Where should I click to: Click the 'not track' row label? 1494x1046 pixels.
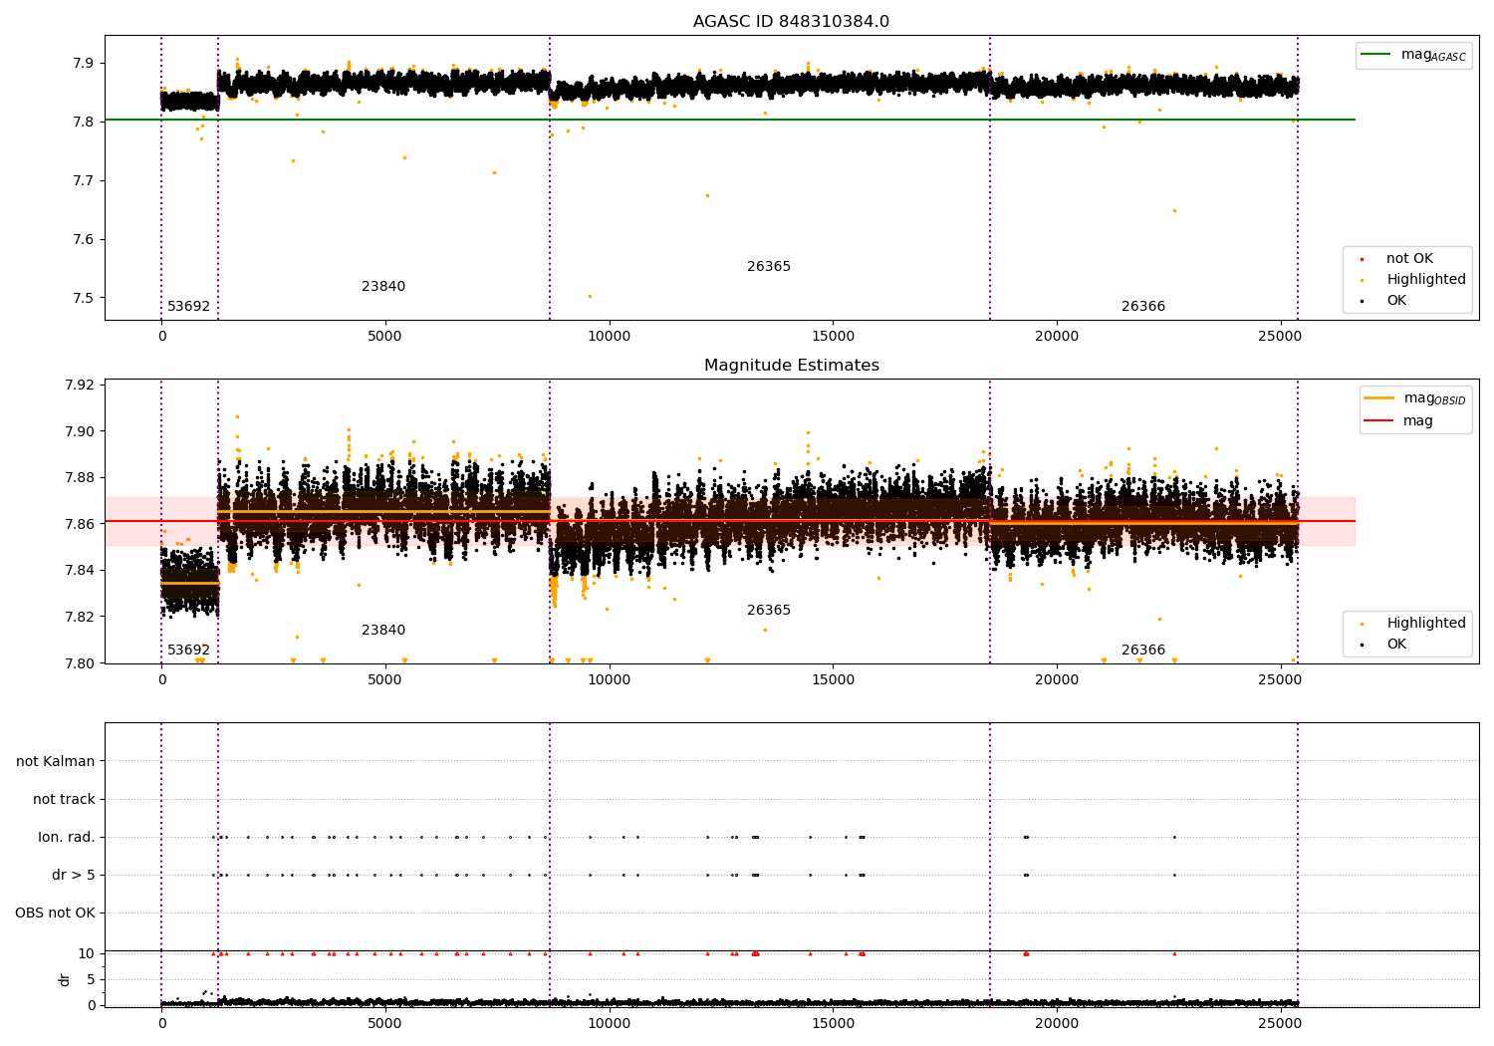[x=64, y=800]
